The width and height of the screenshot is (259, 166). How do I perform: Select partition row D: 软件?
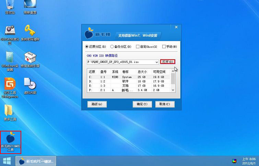click(x=129, y=81)
